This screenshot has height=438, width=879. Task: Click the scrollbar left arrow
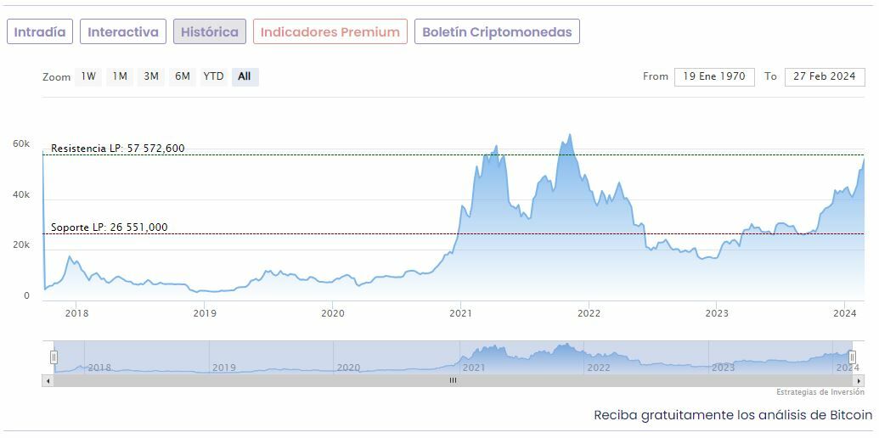click(x=48, y=380)
